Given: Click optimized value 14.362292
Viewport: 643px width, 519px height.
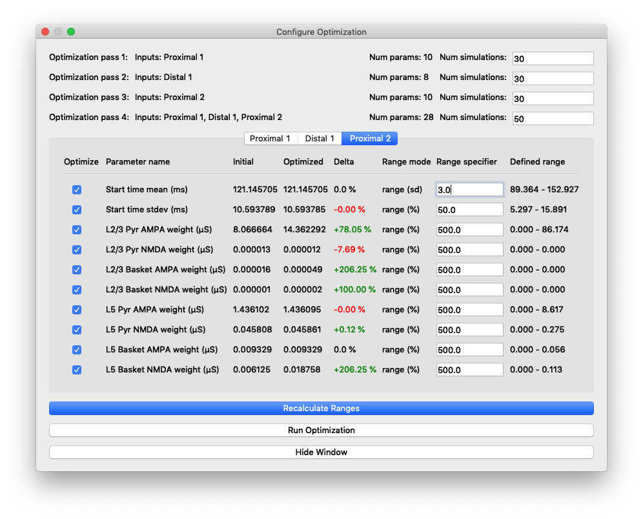Looking at the screenshot, I should pyautogui.click(x=304, y=230).
